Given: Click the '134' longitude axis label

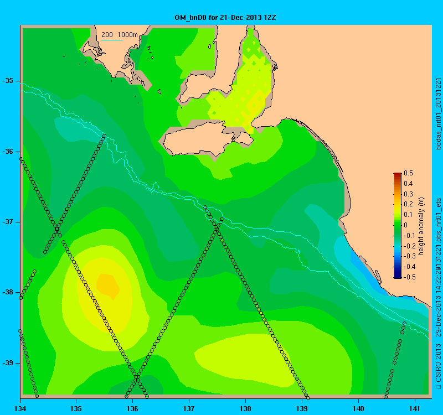Looking at the screenshot, I should coord(20,408).
